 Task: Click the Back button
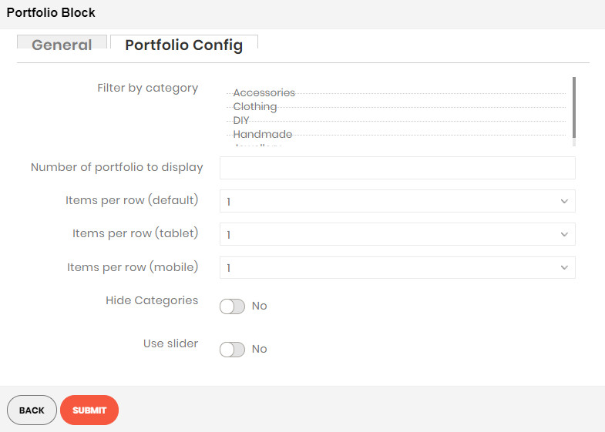pyautogui.click(x=32, y=410)
